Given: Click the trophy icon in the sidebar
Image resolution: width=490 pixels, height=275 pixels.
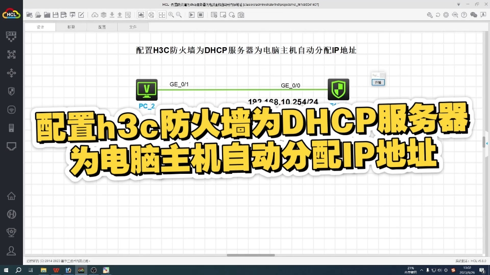Looking at the screenshot, I should pyautogui.click(x=11, y=233).
